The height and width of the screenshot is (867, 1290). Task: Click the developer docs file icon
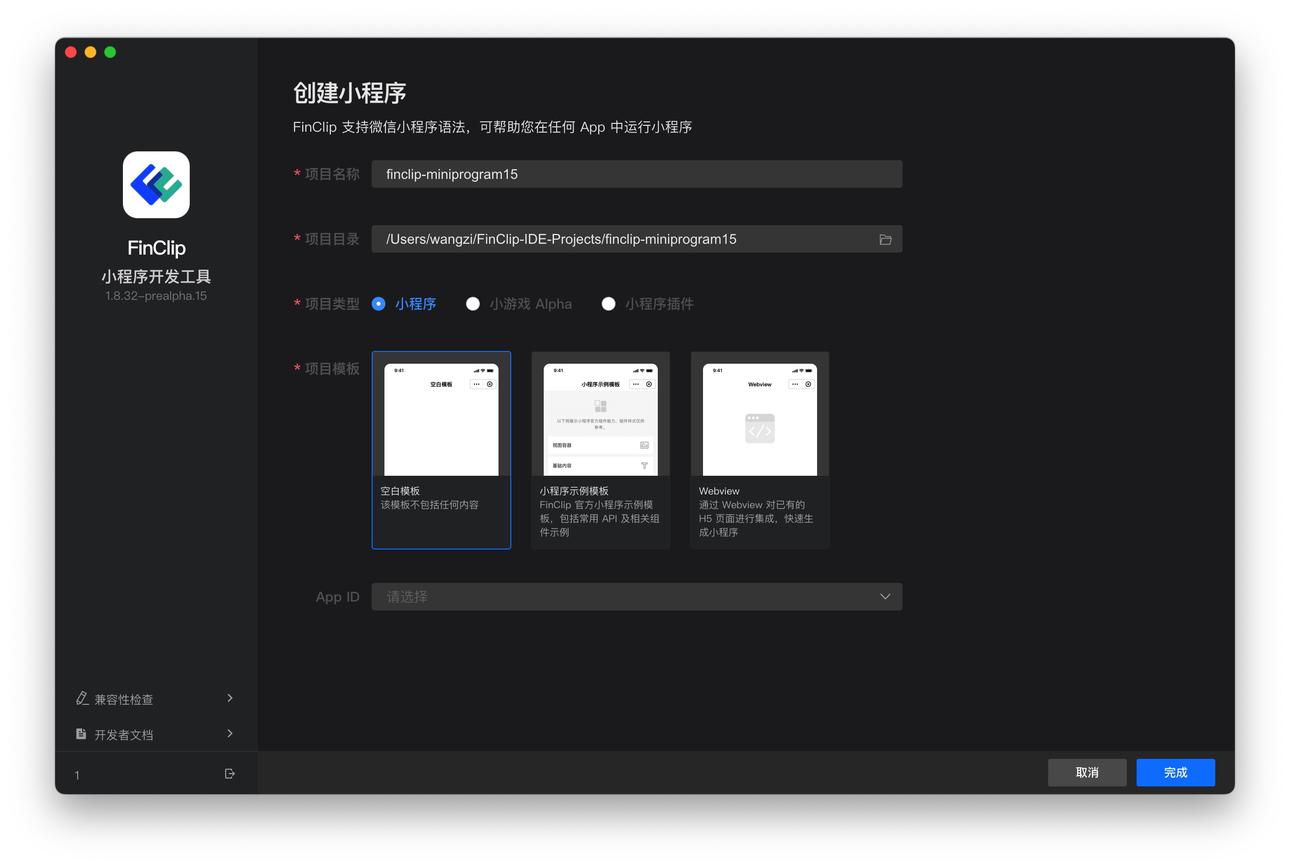81,734
